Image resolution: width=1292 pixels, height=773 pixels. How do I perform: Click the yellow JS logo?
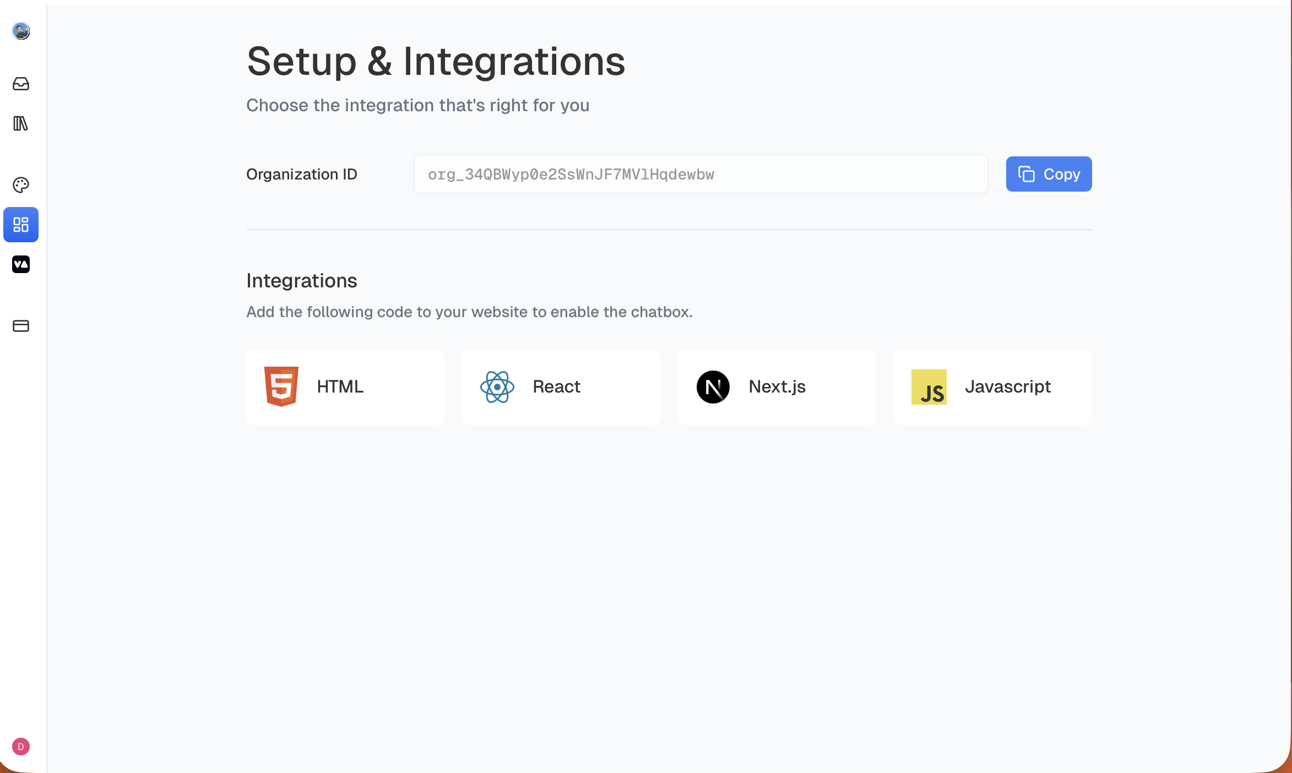pos(929,386)
